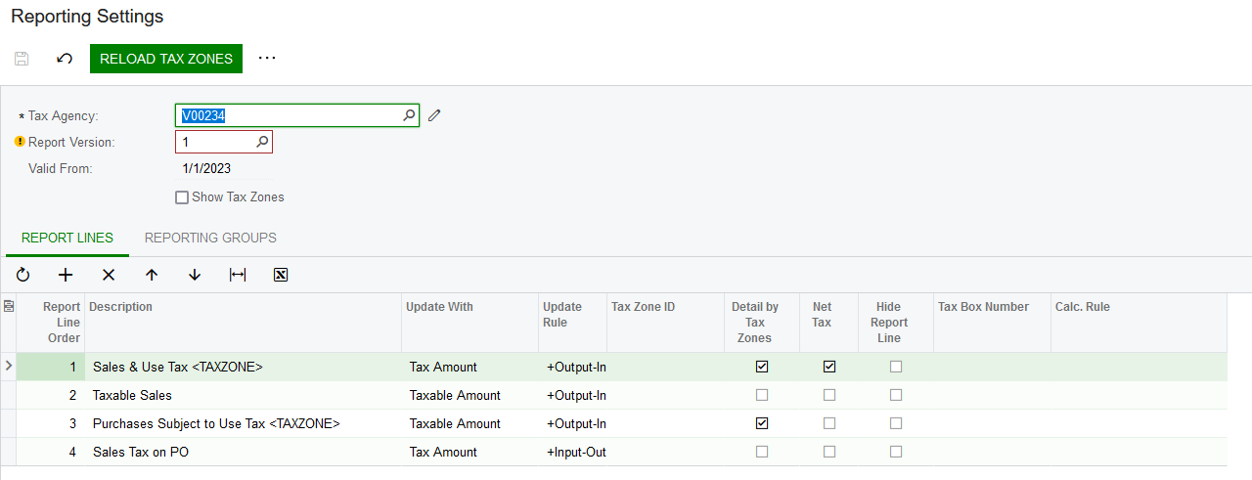Check Net Tax for Sales Tax on PO

point(829,452)
